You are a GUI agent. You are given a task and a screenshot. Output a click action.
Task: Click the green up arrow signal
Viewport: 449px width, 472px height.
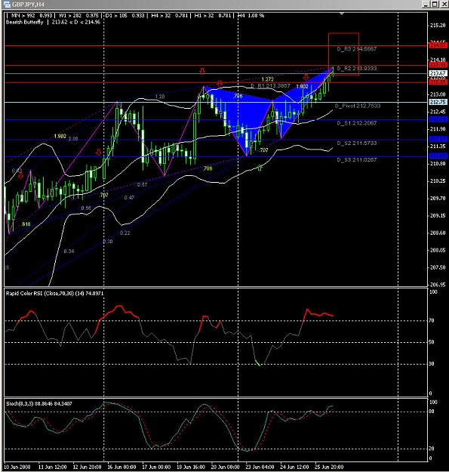tap(260, 168)
